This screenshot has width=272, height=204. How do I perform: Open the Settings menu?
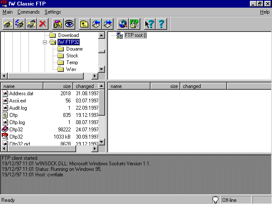[53, 12]
